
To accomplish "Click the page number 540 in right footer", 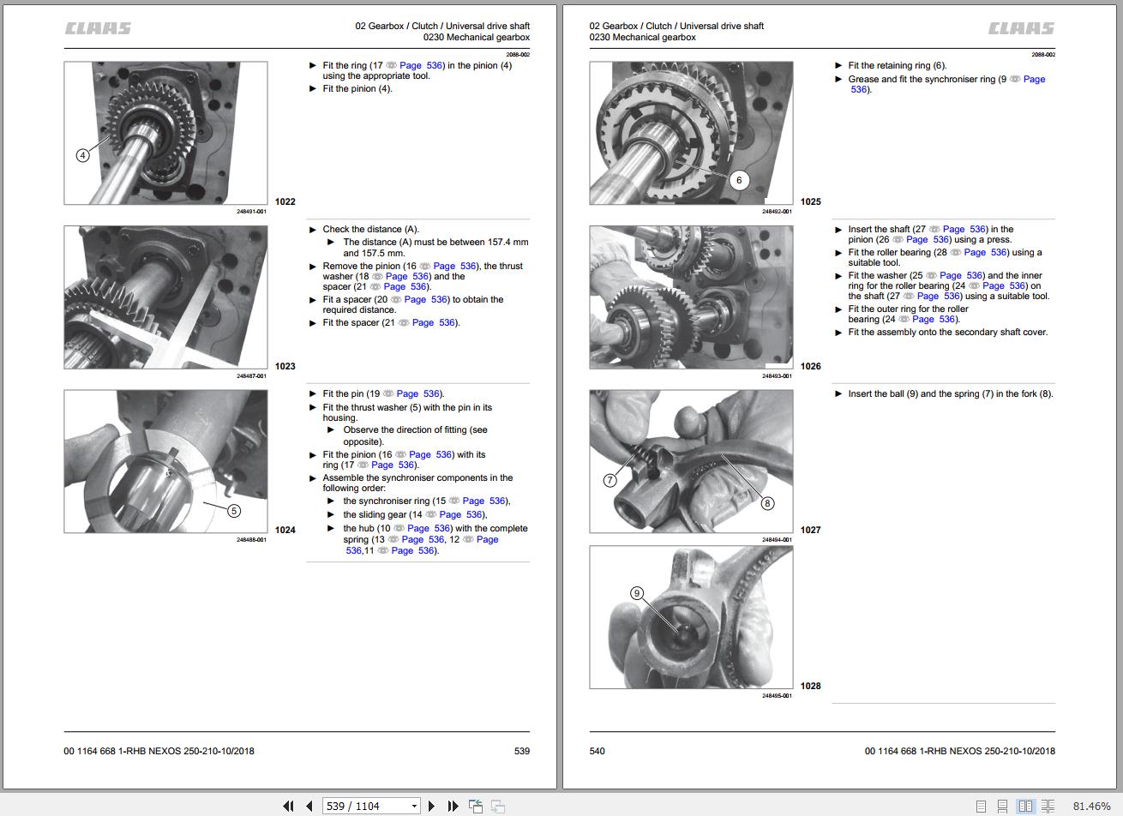I will [598, 751].
